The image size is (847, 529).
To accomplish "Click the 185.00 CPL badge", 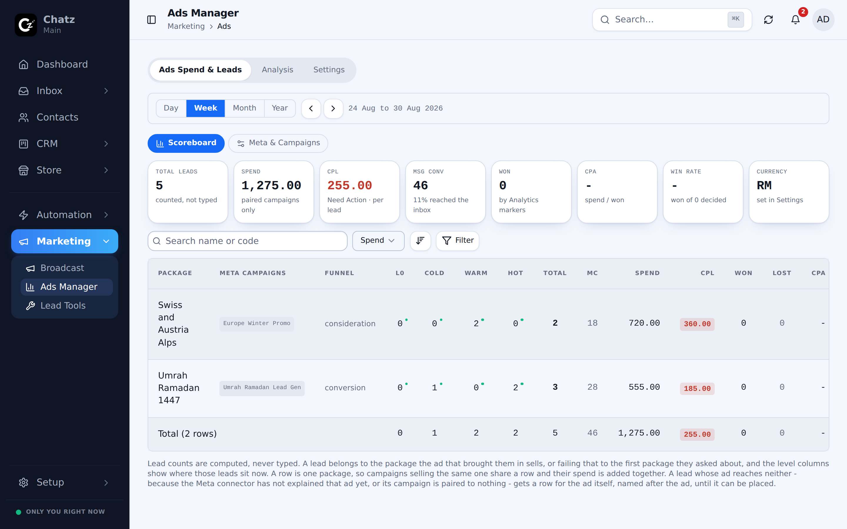I will click(x=697, y=389).
